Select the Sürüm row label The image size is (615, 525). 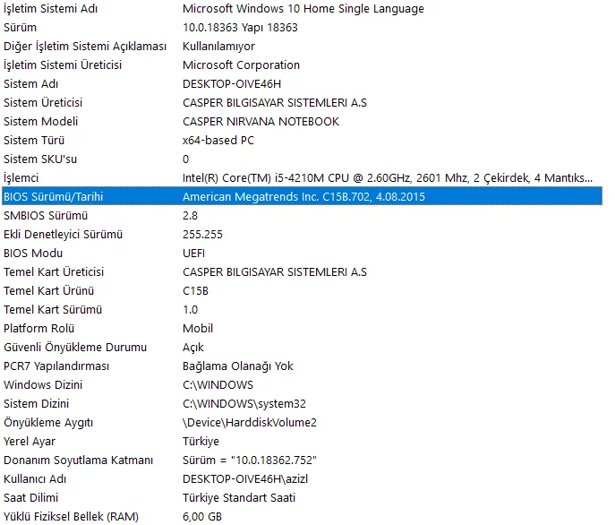pos(20,28)
